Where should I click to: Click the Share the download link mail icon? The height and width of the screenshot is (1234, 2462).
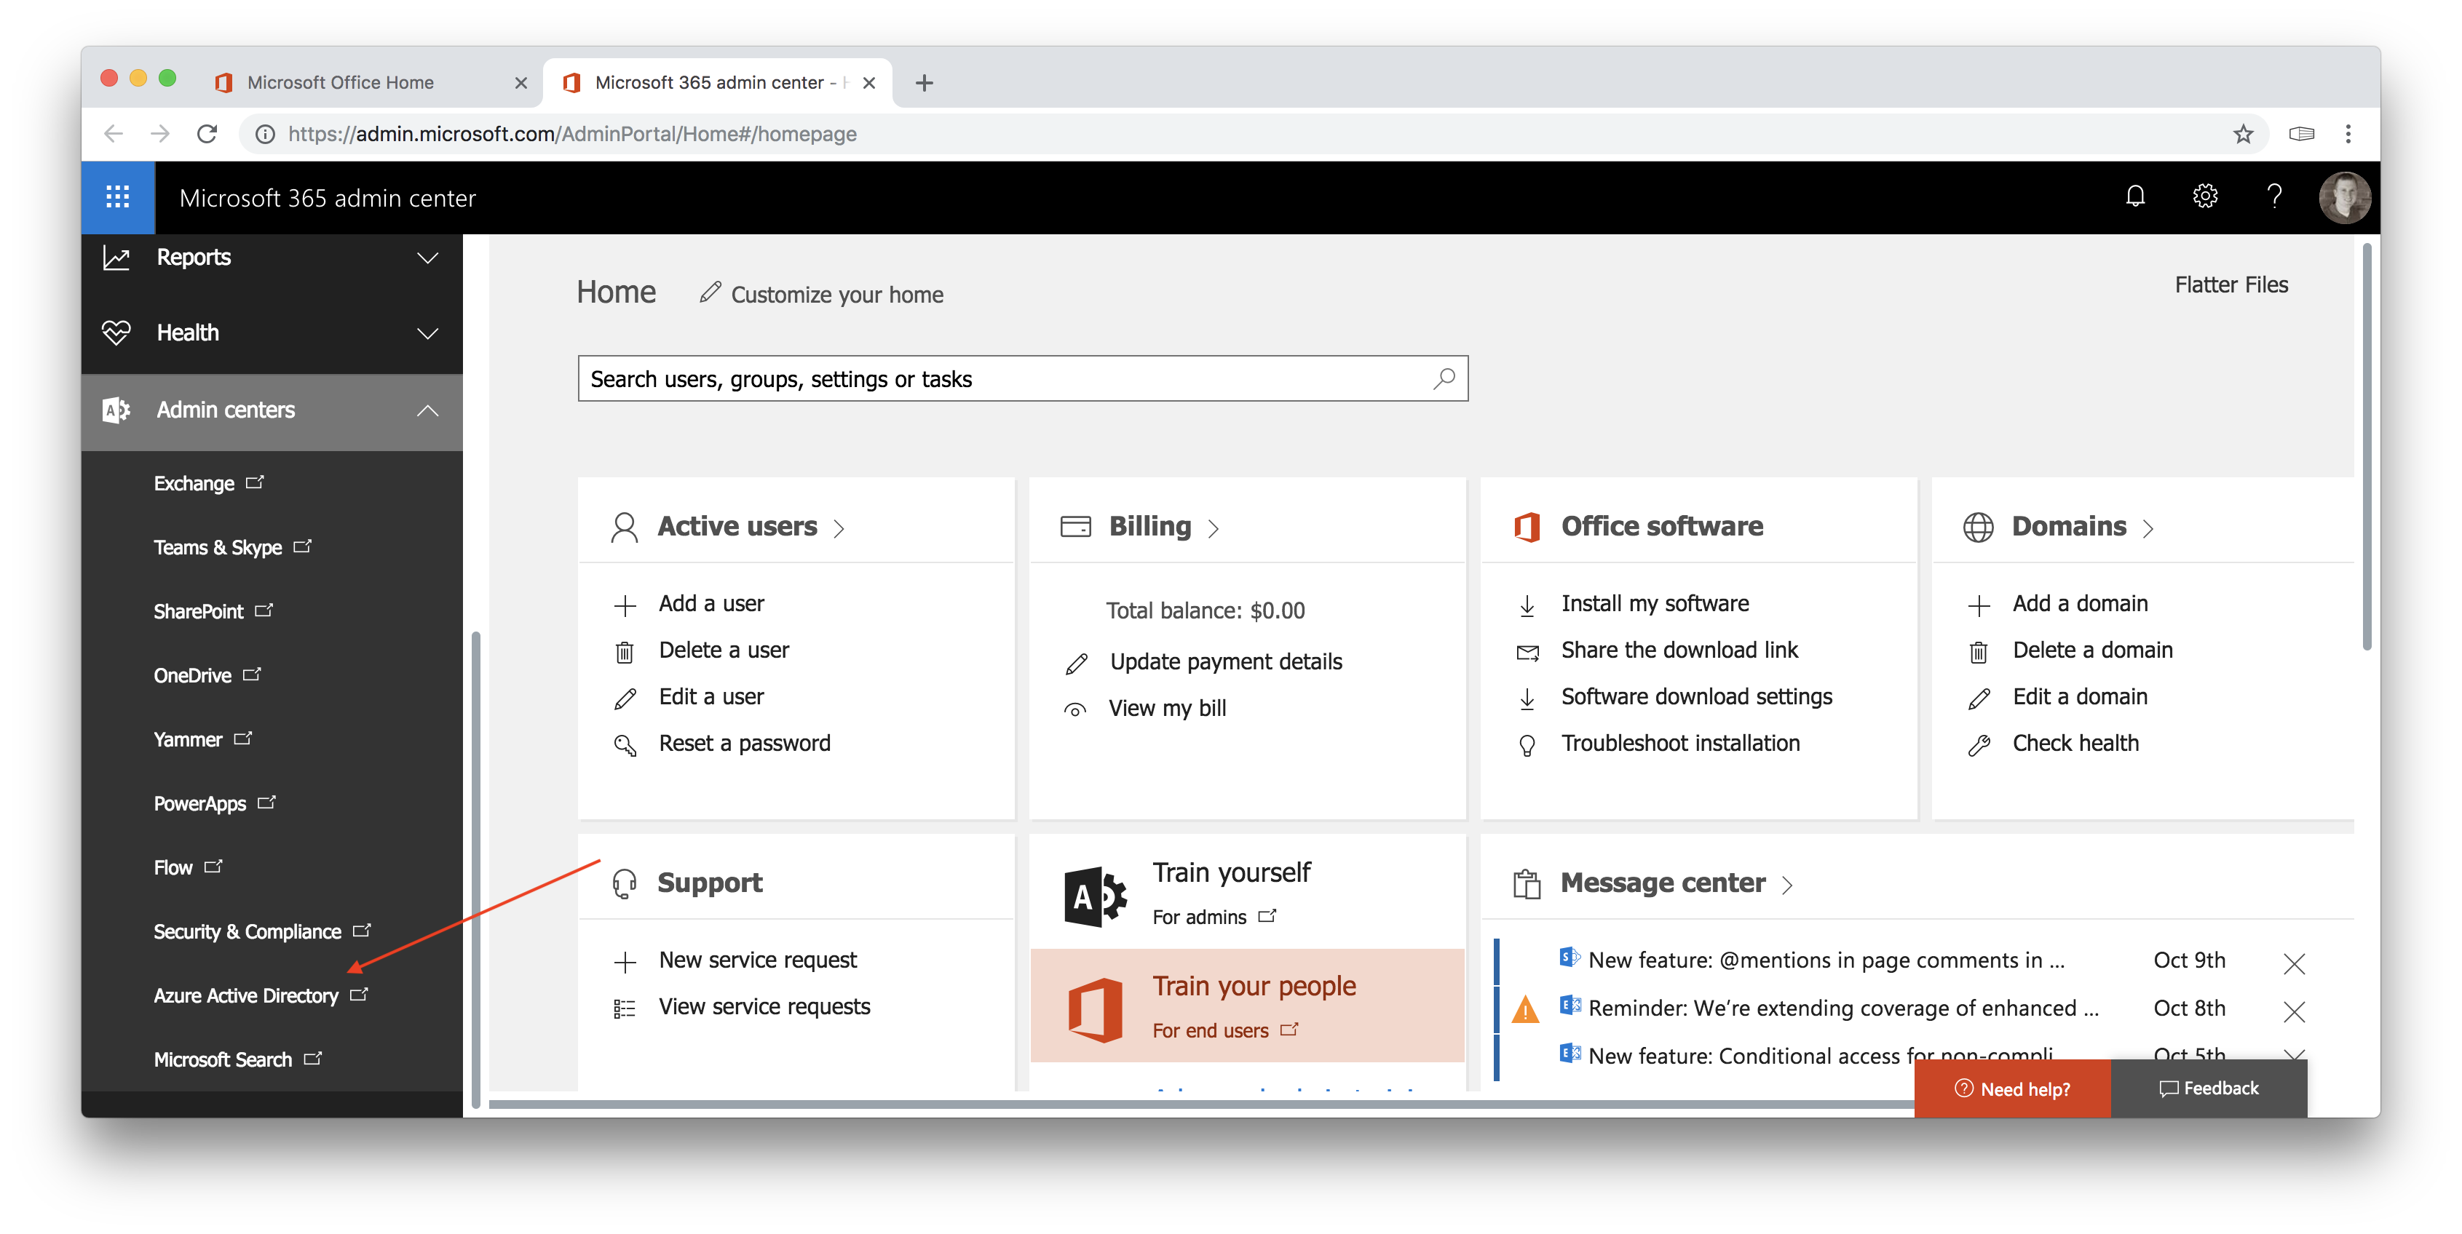pyautogui.click(x=1527, y=653)
